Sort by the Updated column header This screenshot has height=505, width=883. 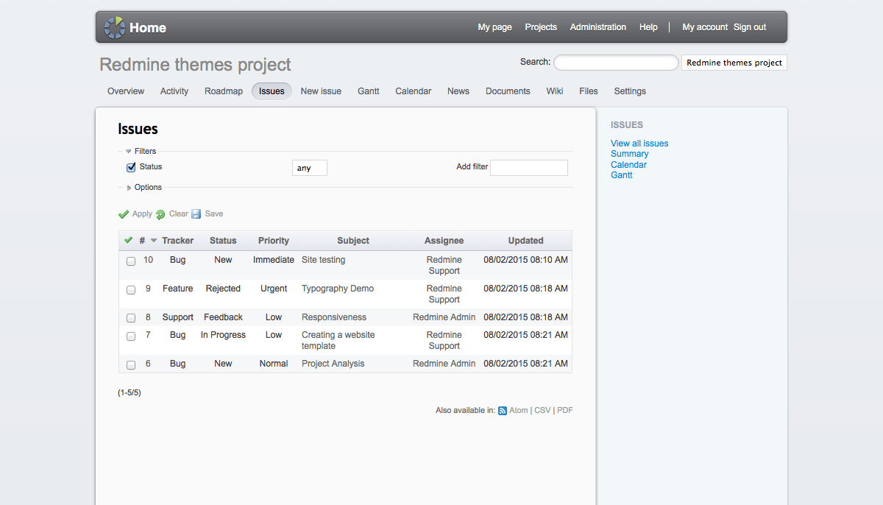[526, 241]
